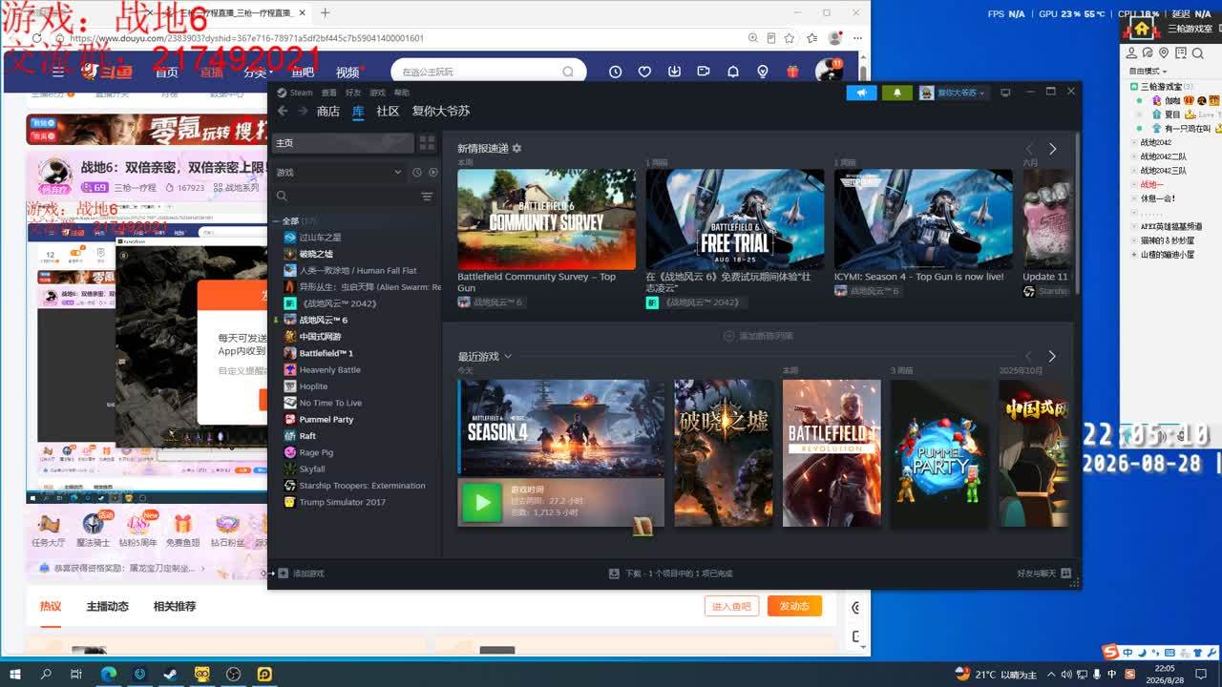
Task: Expand 最近游戏 shelf dropdown
Action: pos(508,356)
